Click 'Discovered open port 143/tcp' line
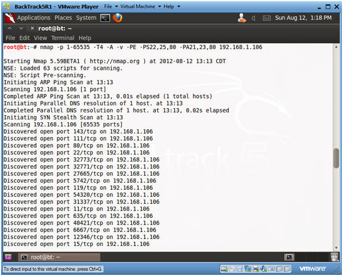This screenshot has height=276, width=343. (78, 131)
